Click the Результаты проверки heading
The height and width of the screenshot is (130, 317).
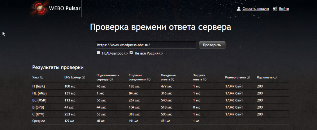coord(58,67)
